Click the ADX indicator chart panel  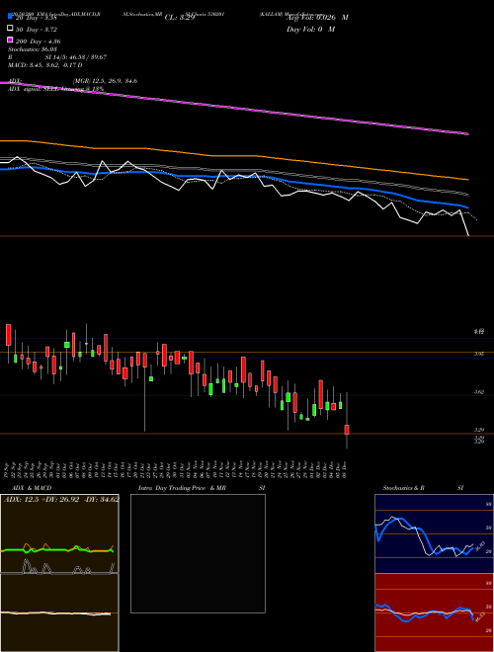coord(59,533)
